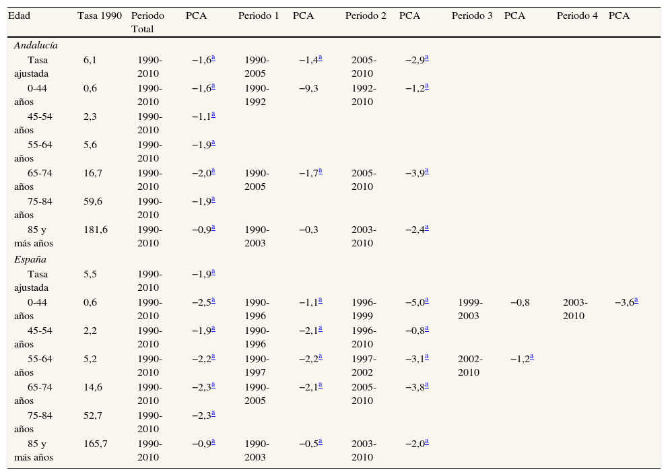Open footnote link next to −2,9 value
668x476 pixels.
click(x=427, y=59)
